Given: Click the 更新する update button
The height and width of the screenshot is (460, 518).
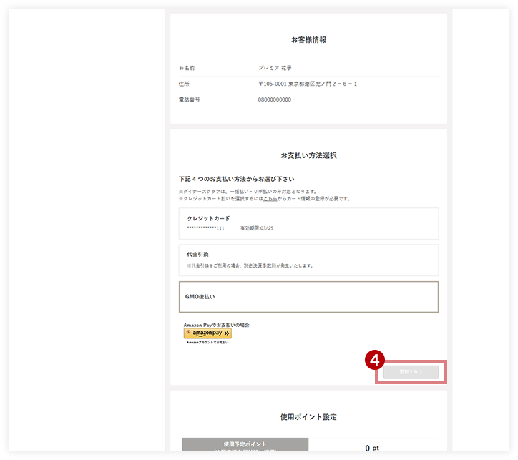Looking at the screenshot, I should [411, 372].
